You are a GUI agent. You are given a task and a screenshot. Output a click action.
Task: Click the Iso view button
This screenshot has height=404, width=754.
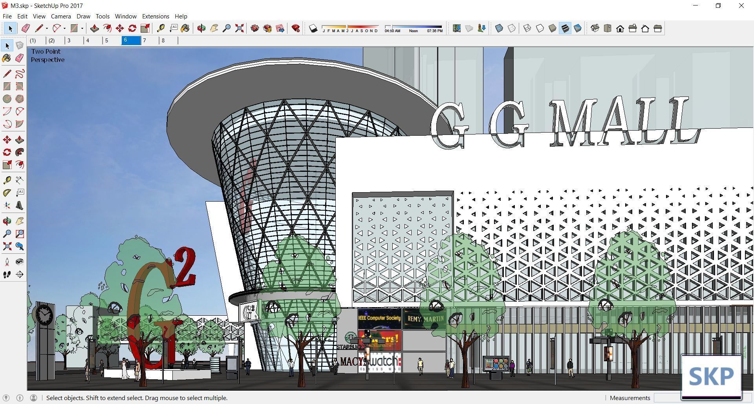pos(594,28)
